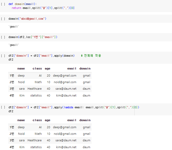The image size is (172, 150).
Task: Run the apply(domain) cell
Action: [x=3, y=56]
